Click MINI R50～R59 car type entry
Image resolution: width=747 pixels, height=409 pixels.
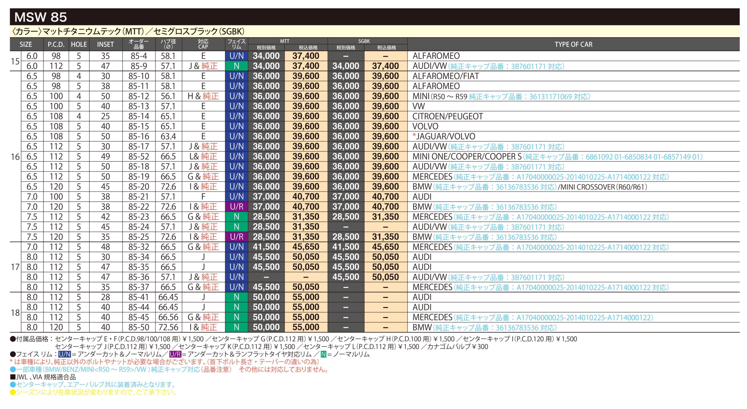pos(501,96)
